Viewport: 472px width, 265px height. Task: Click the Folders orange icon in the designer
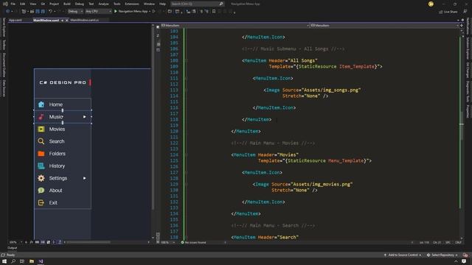pyautogui.click(x=41, y=154)
